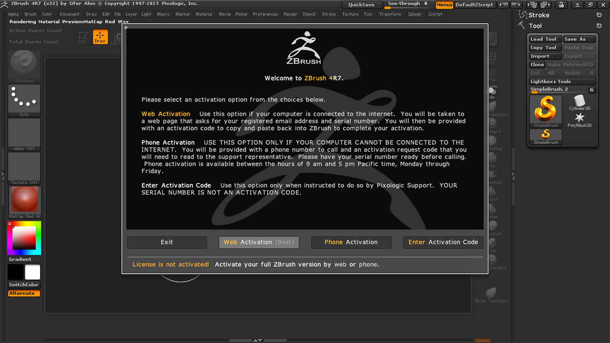Click the next UI layout arrows
Screen dimensions: 610x343
(516, 5)
